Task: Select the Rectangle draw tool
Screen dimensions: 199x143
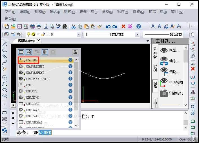Action: [x=5, y=113]
